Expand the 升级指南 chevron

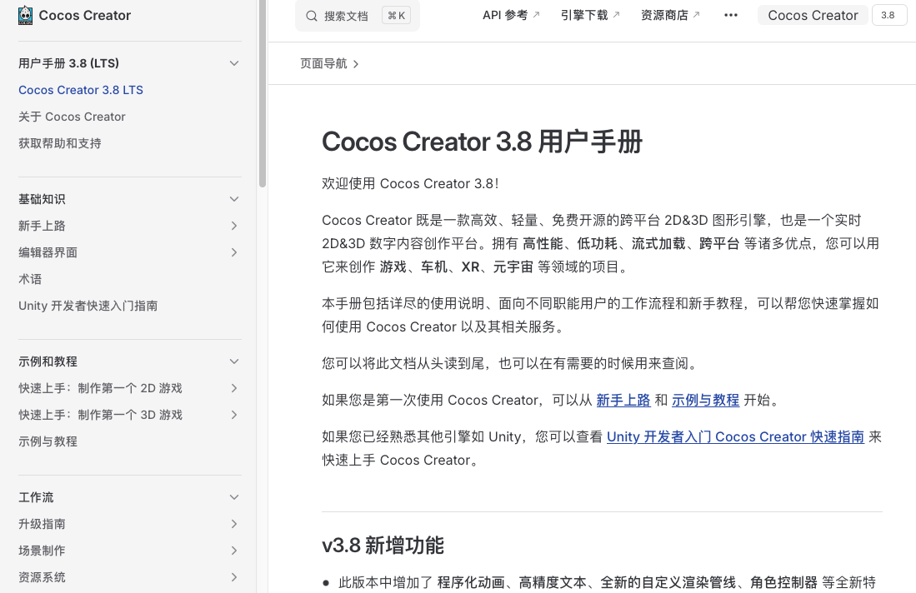tap(234, 524)
